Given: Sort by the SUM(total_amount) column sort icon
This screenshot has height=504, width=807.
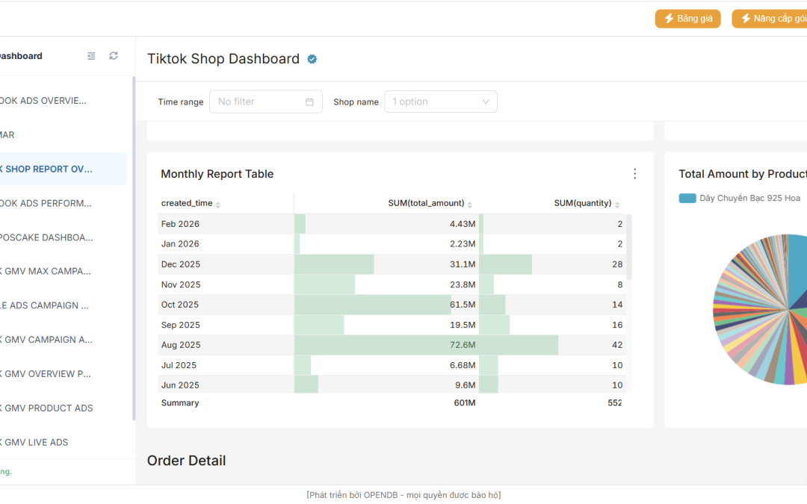Looking at the screenshot, I should pyautogui.click(x=471, y=204).
